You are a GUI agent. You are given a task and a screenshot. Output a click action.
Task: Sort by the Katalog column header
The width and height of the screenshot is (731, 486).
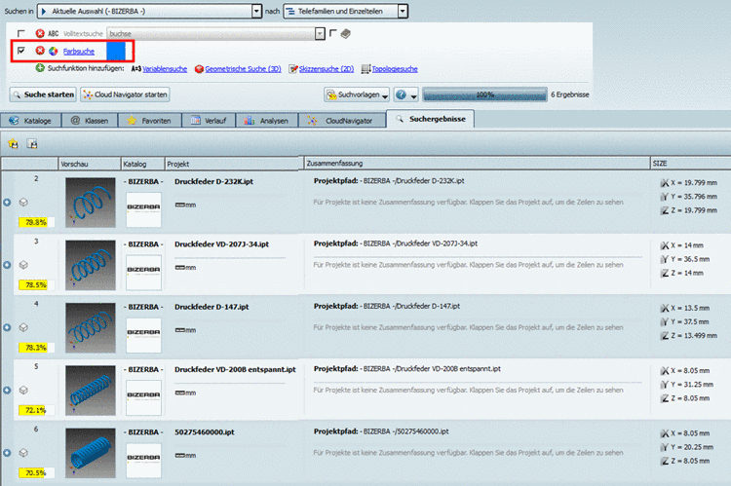click(142, 164)
